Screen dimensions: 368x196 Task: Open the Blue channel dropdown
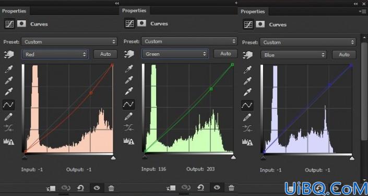(x=293, y=55)
